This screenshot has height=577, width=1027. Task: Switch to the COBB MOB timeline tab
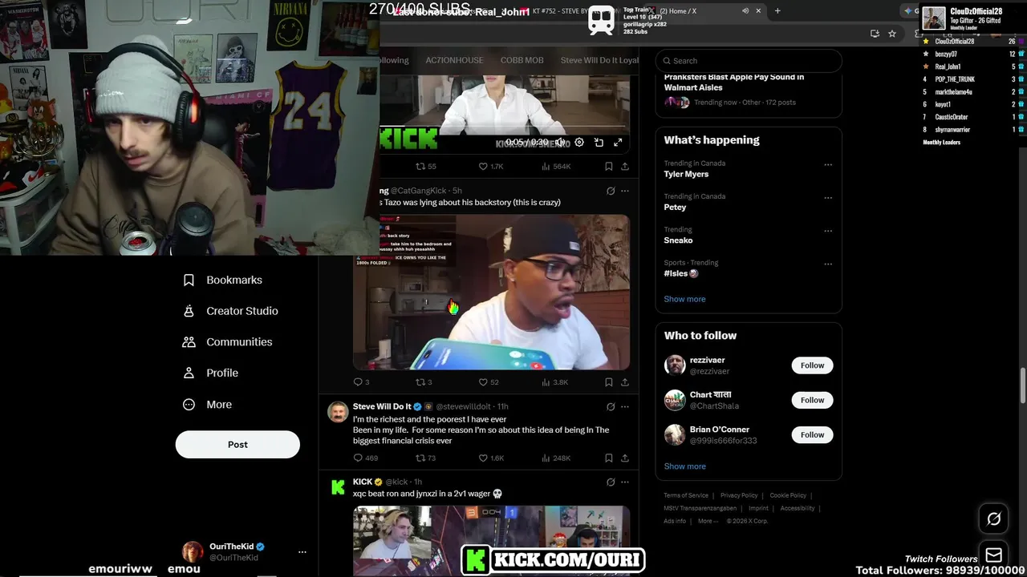point(522,60)
